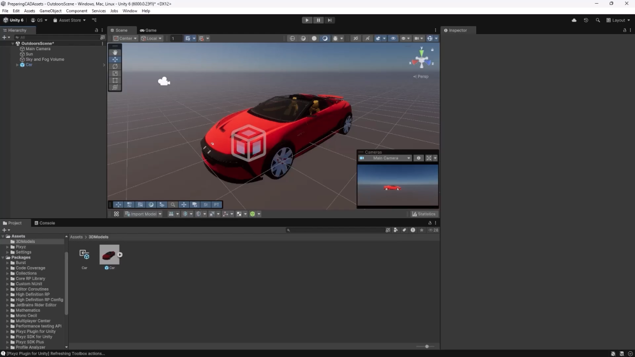Expand the Car object in Hierarchy
This screenshot has height=357, width=635.
[x=17, y=64]
